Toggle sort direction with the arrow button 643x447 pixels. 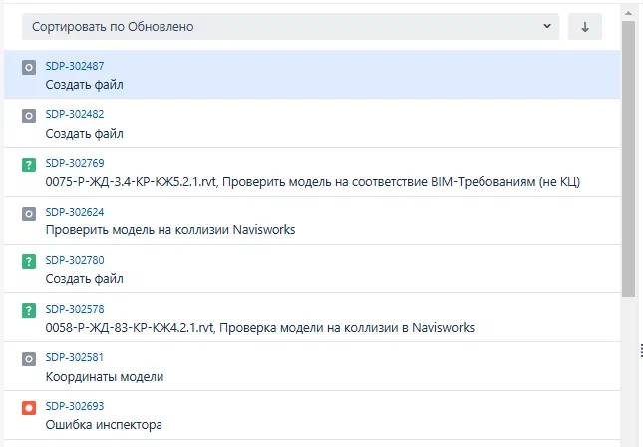(585, 27)
